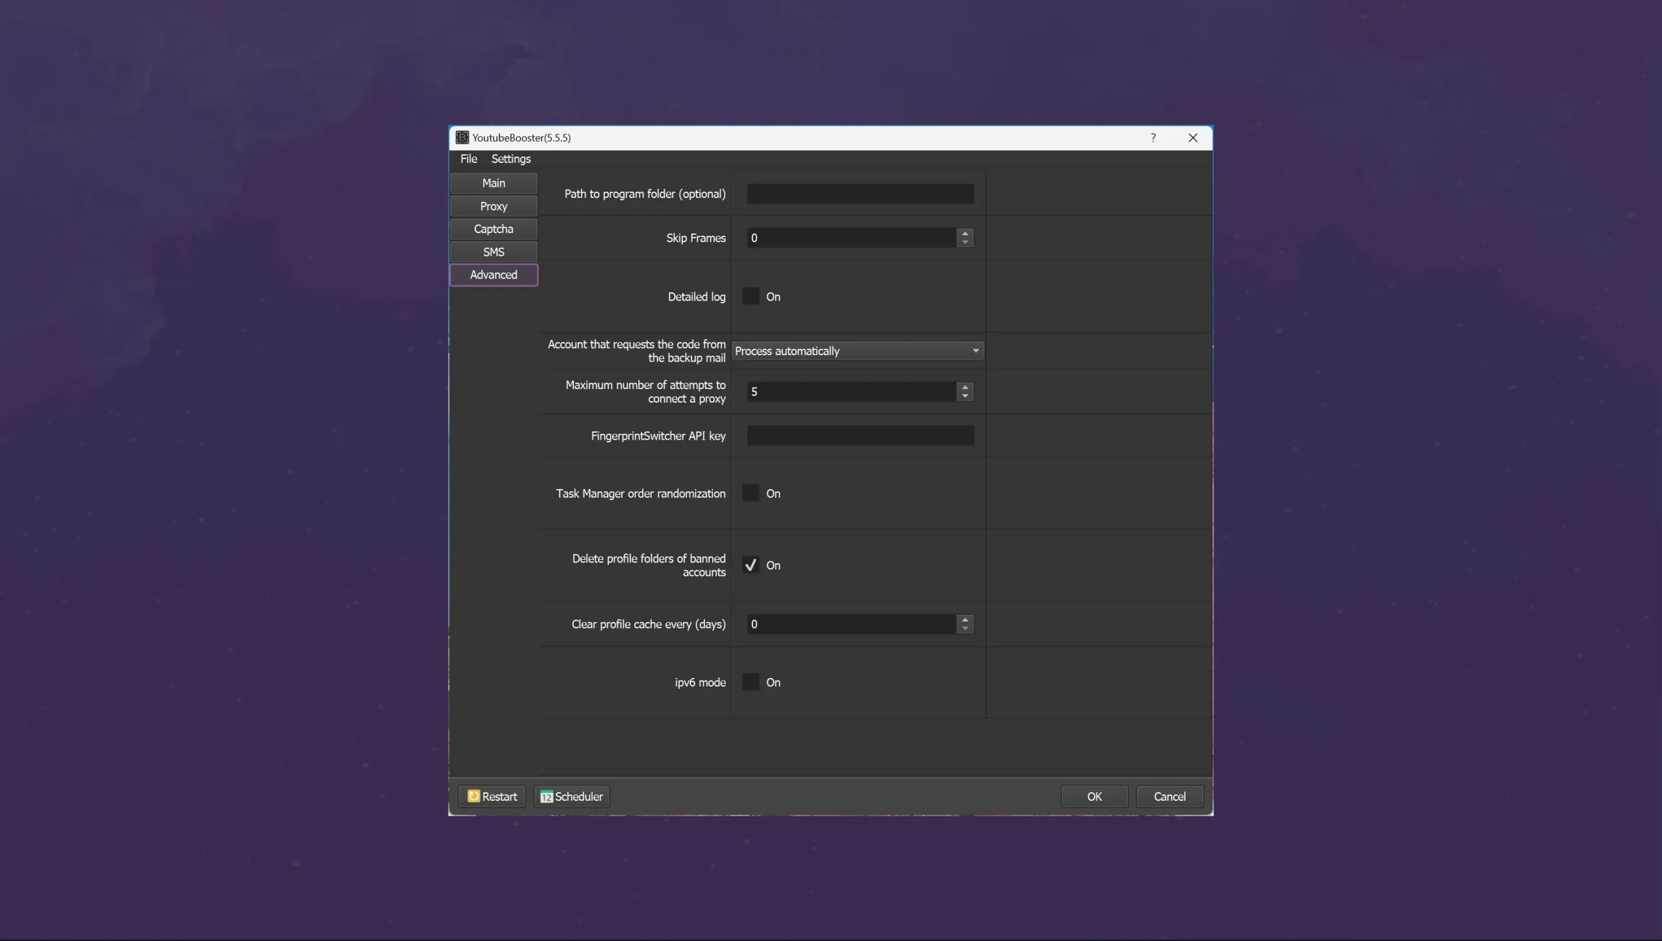
Task: Turn on ipv6 mode checkbox
Action: [750, 683]
